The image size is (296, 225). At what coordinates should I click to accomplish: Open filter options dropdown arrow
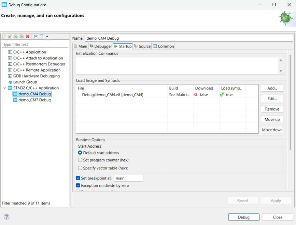pyautogui.click(x=47, y=36)
